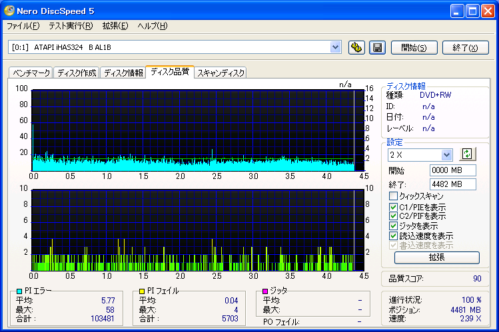
Task: Click the refresh speed icon next to 2 X
Action: pos(467,154)
